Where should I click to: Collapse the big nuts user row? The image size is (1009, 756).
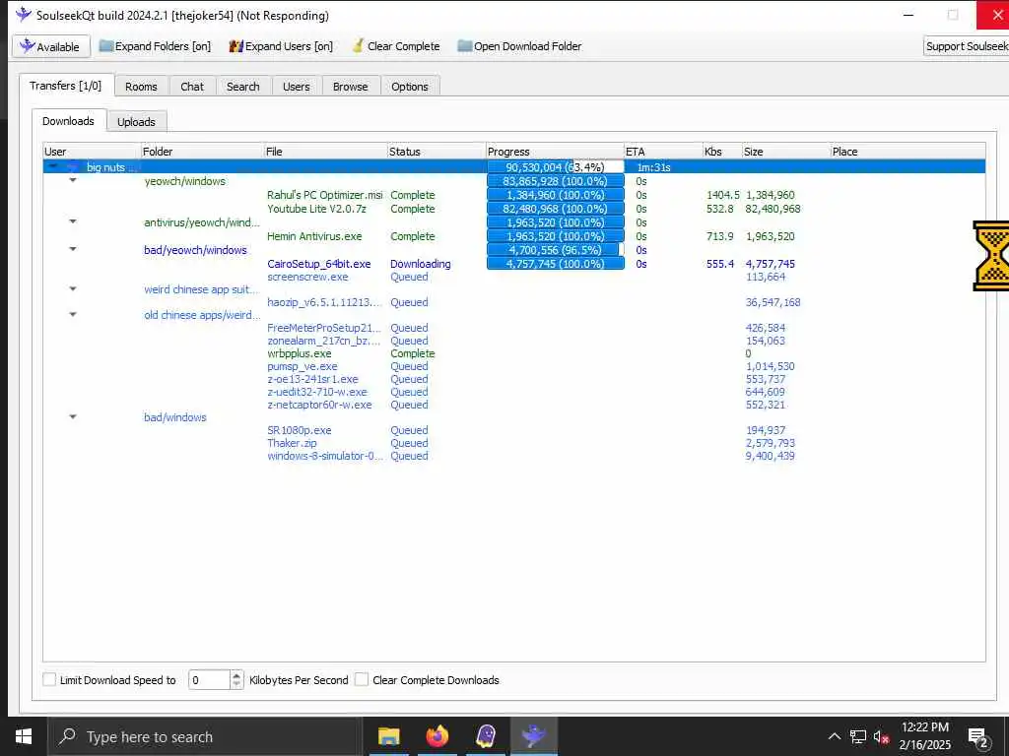53,166
